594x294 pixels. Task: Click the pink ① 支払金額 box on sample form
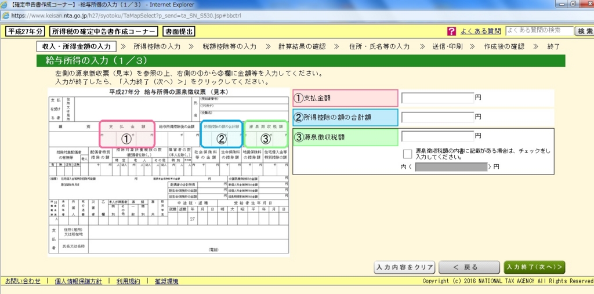(127, 134)
